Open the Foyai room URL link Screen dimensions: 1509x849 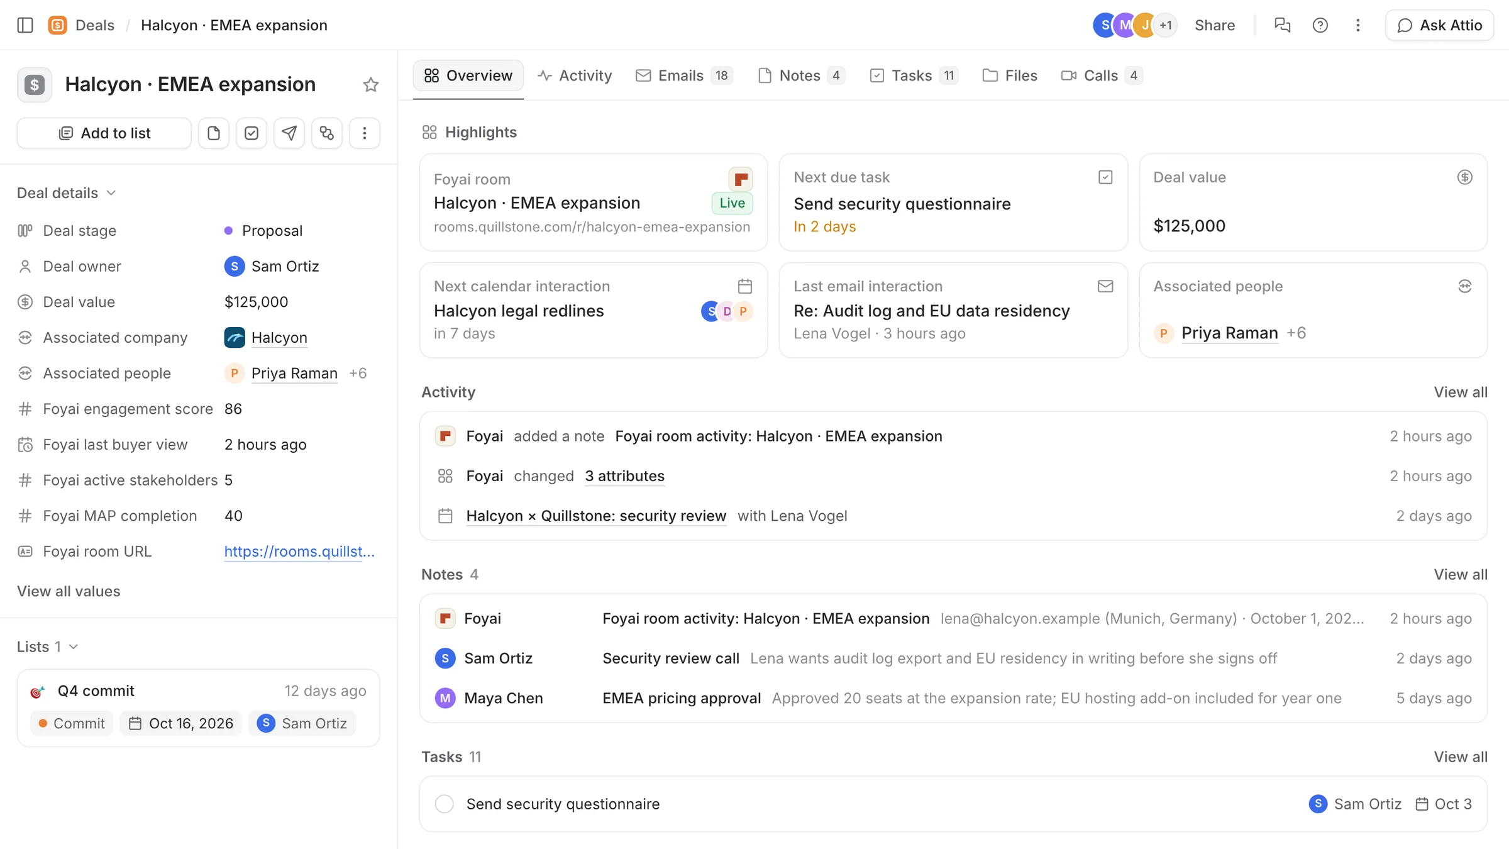[x=299, y=552]
